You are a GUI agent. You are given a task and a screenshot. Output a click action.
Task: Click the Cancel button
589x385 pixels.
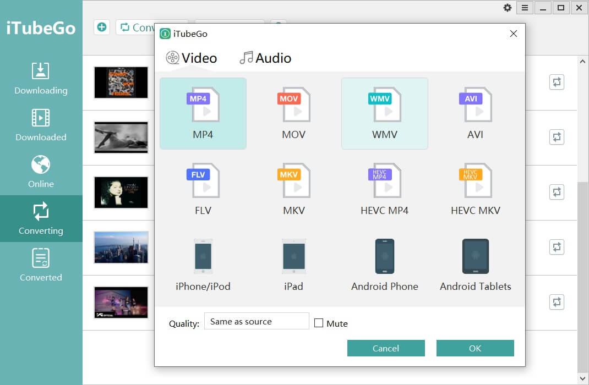click(386, 348)
